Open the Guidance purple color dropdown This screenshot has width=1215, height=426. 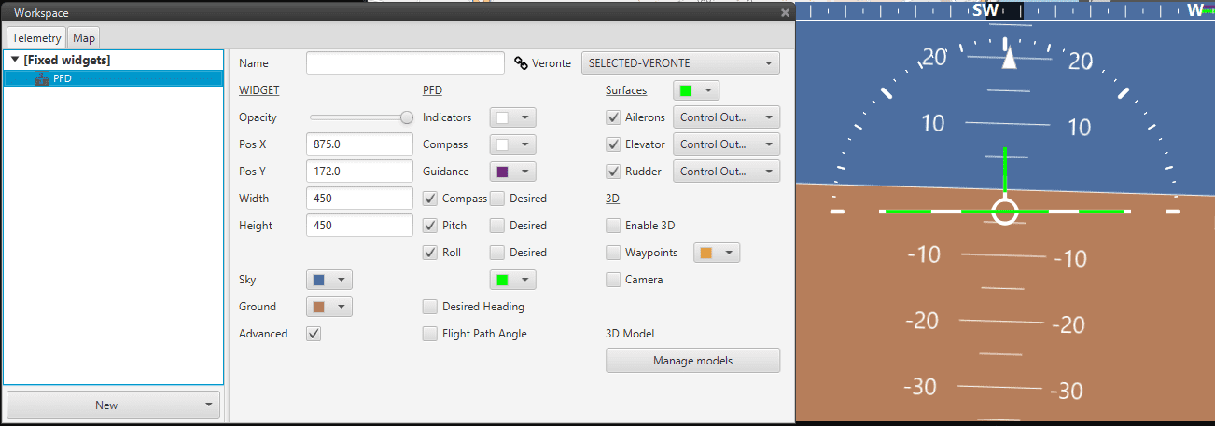[513, 172]
